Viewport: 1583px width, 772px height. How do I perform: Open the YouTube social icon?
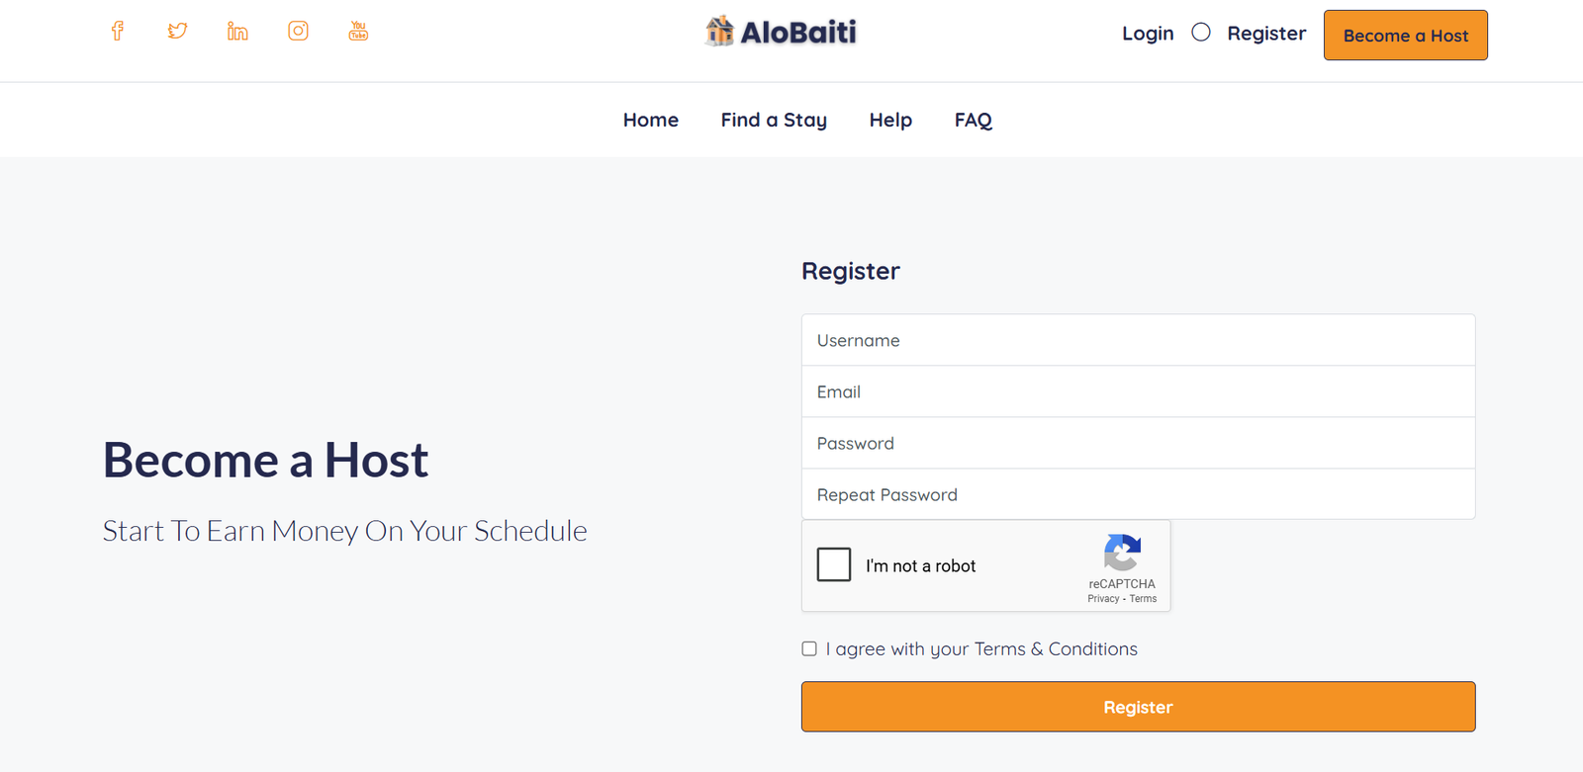click(x=358, y=31)
